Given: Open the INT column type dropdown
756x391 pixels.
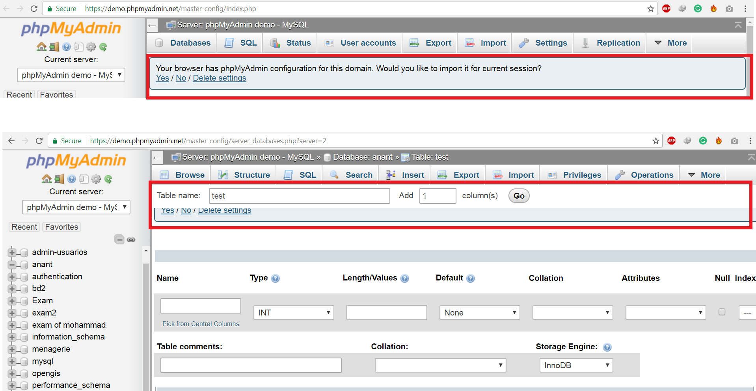Looking at the screenshot, I should pyautogui.click(x=293, y=312).
